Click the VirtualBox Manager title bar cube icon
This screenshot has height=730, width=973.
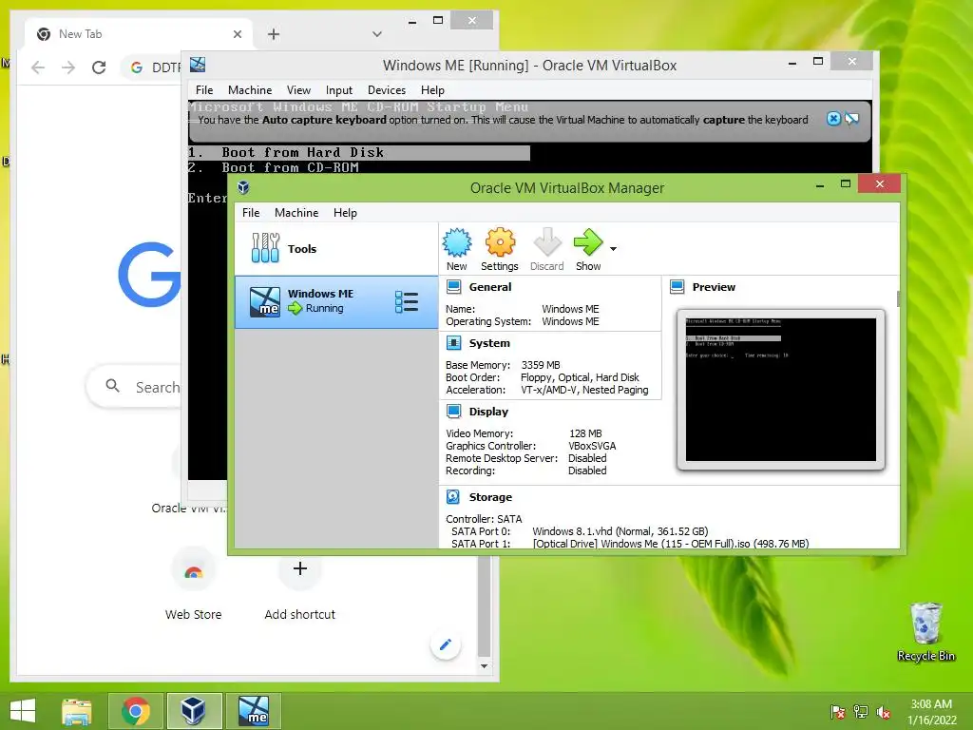[x=243, y=187]
